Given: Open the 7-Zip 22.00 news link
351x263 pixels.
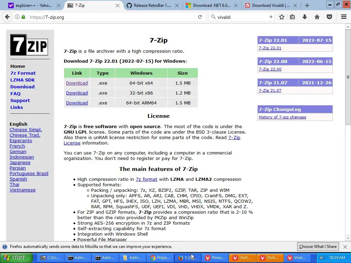Looking at the screenshot, I should (x=270, y=69).
